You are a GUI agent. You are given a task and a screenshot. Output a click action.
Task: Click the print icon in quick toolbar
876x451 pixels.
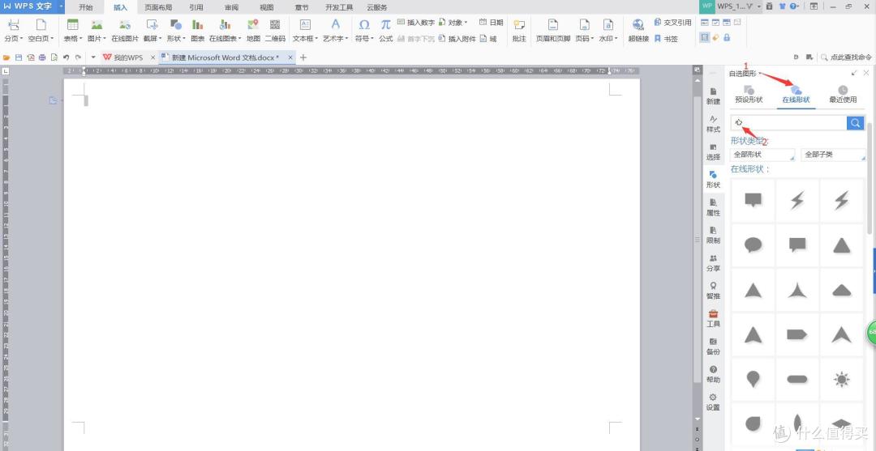point(42,57)
